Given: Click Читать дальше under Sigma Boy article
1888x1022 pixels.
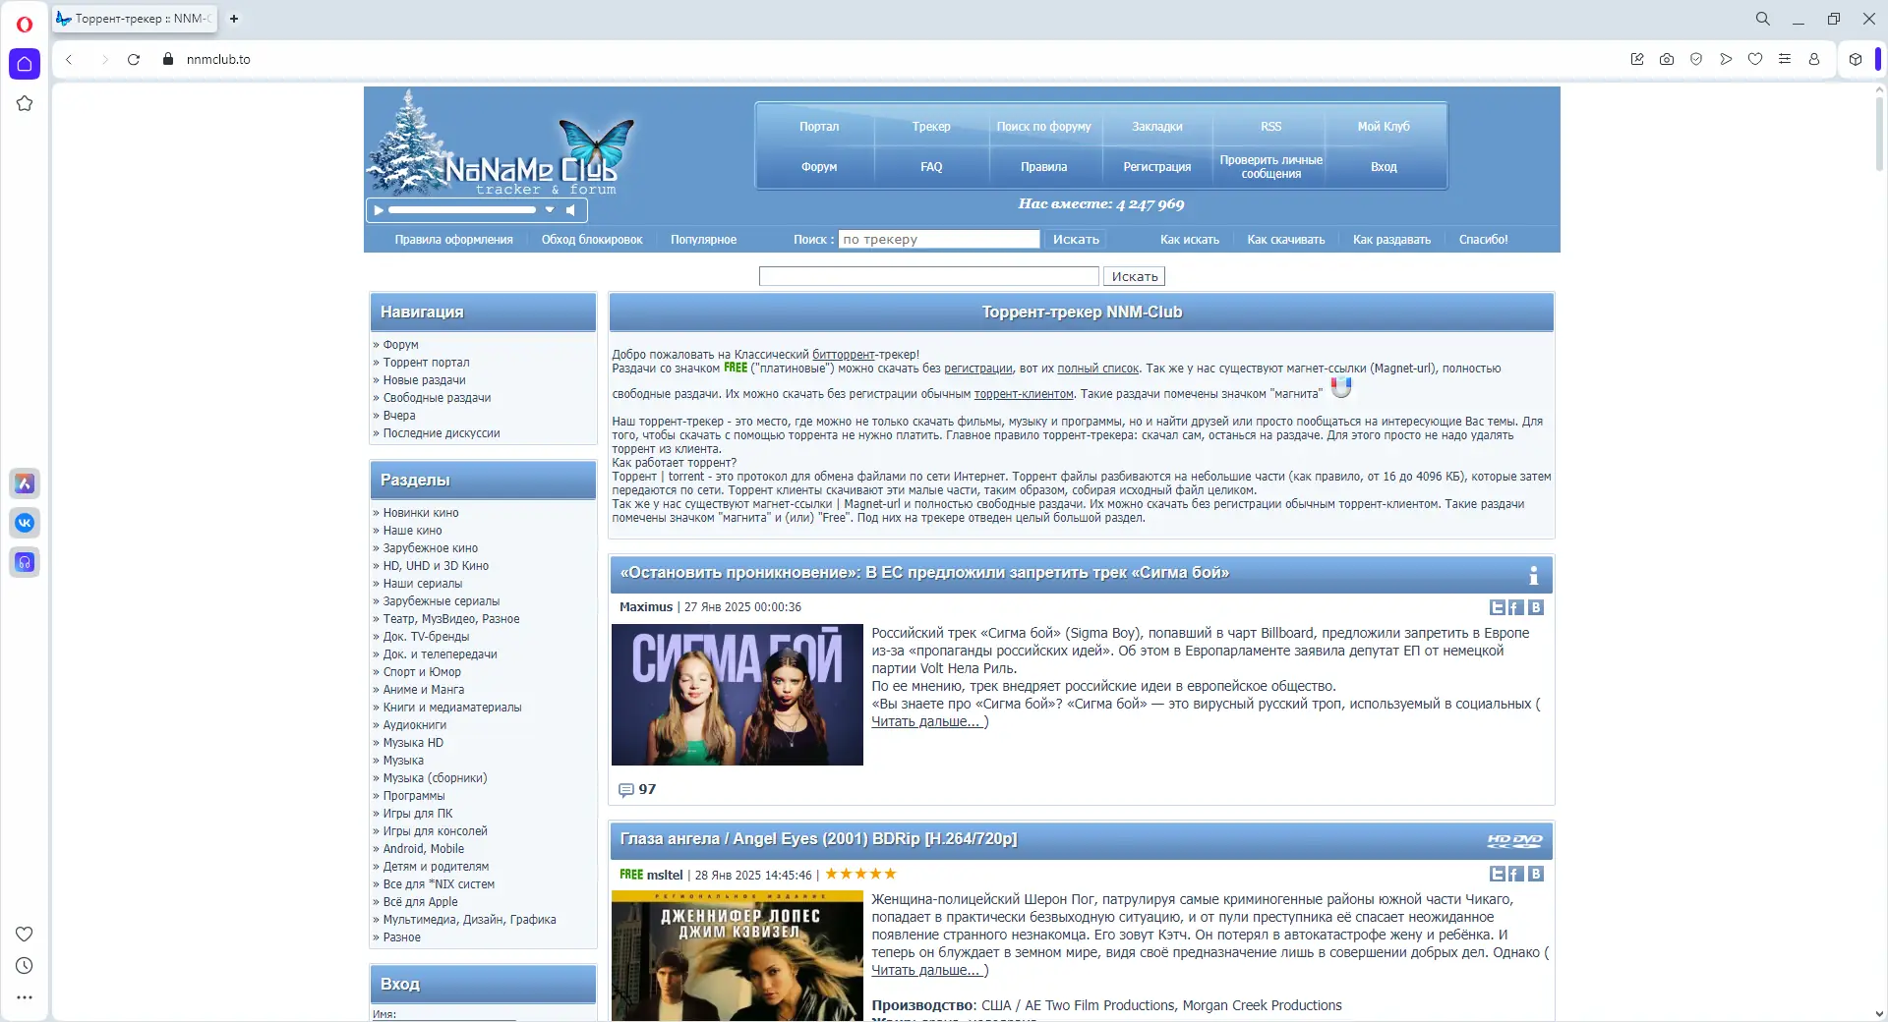Looking at the screenshot, I should (x=926, y=722).
